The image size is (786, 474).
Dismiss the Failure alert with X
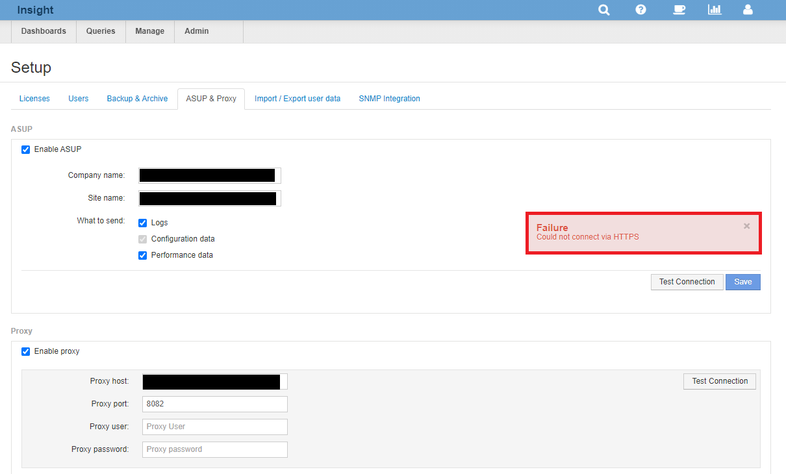tap(746, 226)
